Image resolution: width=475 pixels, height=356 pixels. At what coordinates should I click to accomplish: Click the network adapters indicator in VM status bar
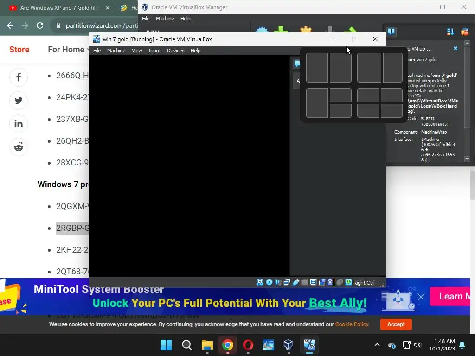click(x=287, y=282)
